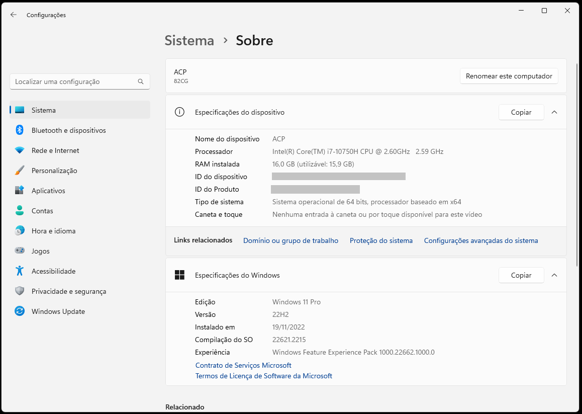Screen dimensions: 582x414
Task: Click the Acessibilidade figure icon
Action: point(20,271)
